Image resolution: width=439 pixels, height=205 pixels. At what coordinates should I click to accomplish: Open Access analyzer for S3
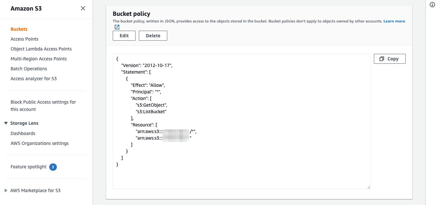point(33,79)
